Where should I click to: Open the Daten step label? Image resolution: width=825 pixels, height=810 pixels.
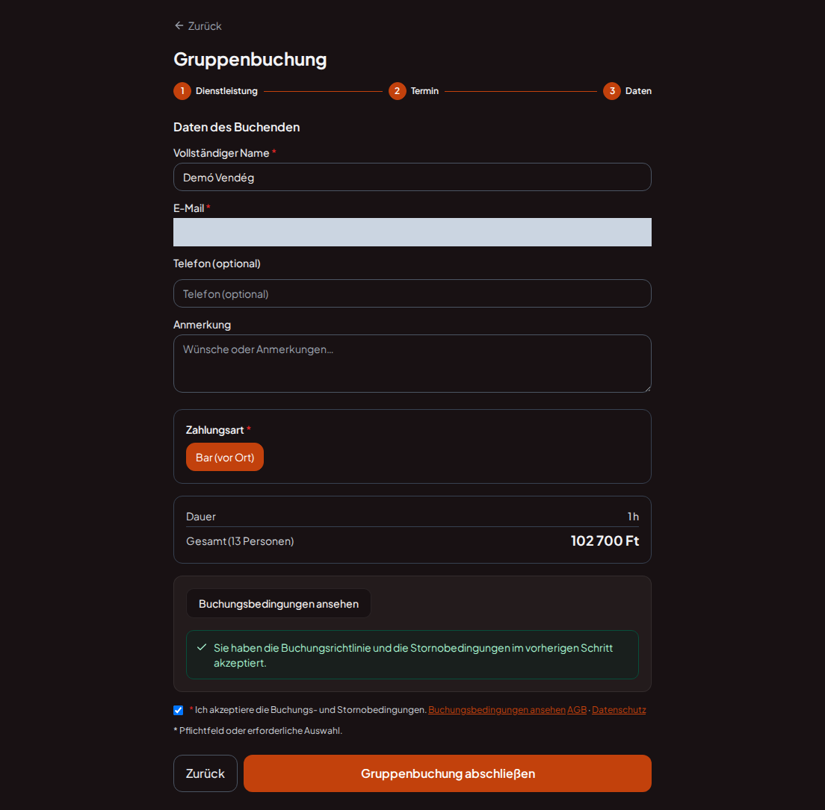638,91
